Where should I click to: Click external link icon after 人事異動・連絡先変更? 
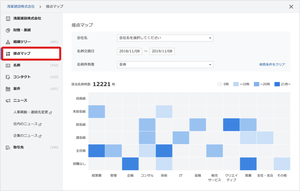(x=50, y=113)
